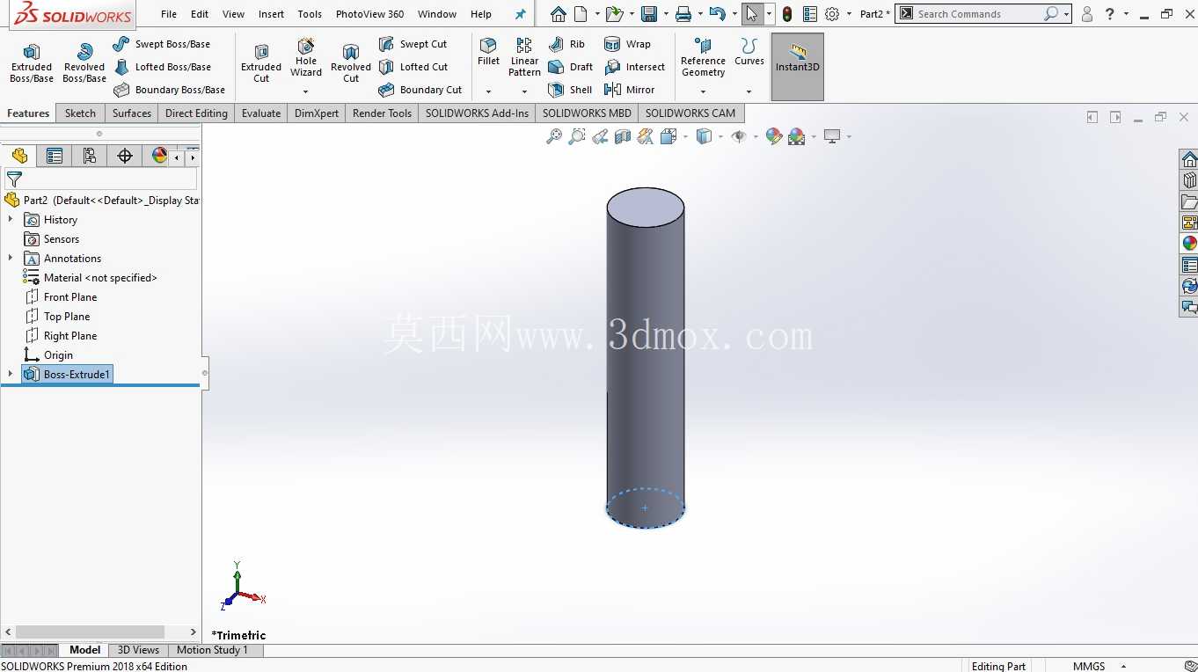Expand the History tree node

click(11, 219)
